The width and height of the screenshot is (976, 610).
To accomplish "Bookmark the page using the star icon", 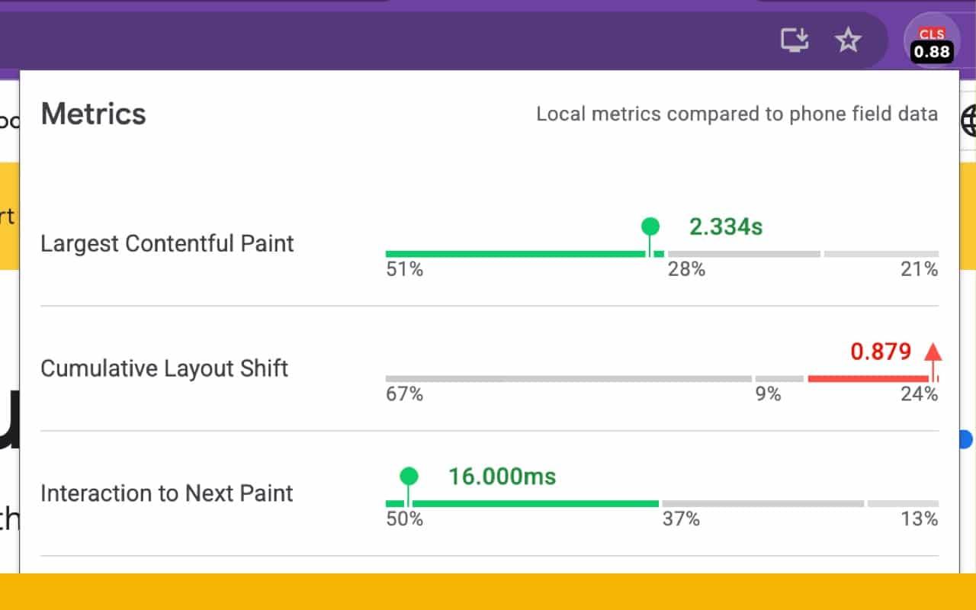I will pos(848,40).
